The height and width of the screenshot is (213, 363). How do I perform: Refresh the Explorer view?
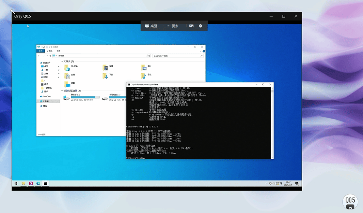pos(149,56)
